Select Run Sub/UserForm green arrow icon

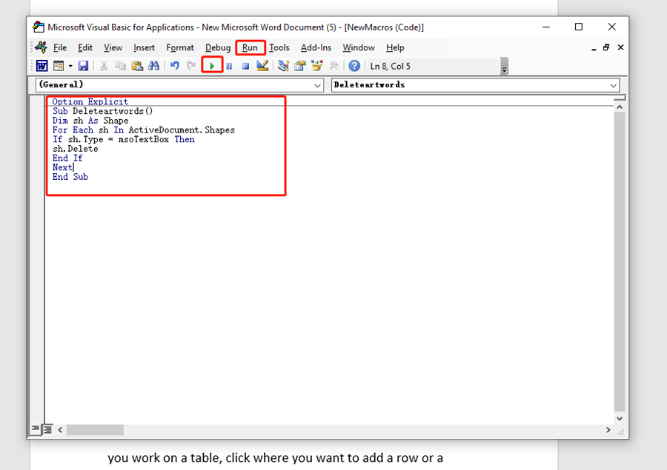[x=213, y=65]
